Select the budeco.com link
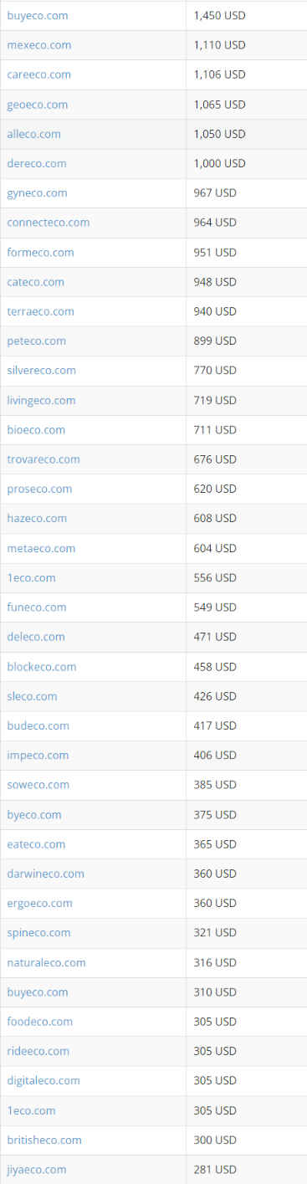Viewport: 307px width, 1184px height. pos(38,725)
